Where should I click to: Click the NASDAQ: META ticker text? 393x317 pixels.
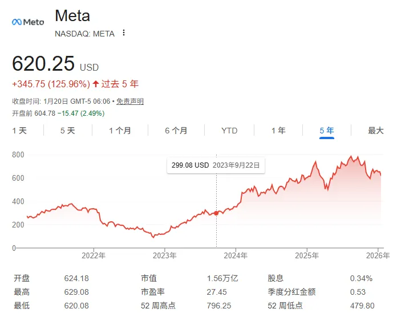[x=84, y=34]
